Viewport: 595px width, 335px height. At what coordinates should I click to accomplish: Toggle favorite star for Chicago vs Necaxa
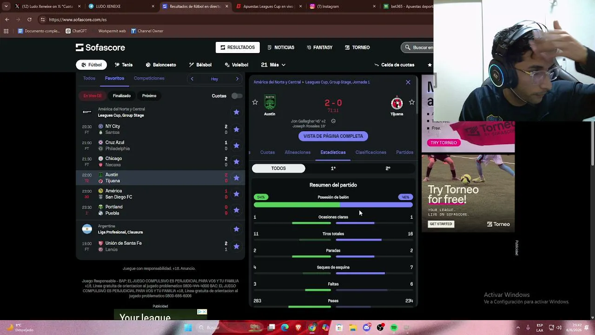236,161
